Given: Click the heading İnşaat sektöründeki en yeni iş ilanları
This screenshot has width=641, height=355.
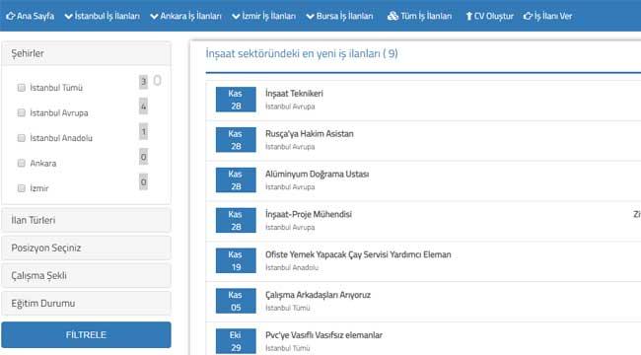Looking at the screenshot, I should coord(302,53).
